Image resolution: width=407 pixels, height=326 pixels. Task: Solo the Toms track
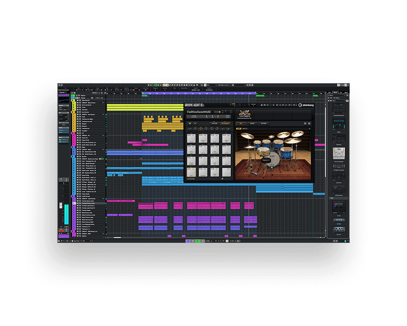click(79, 107)
